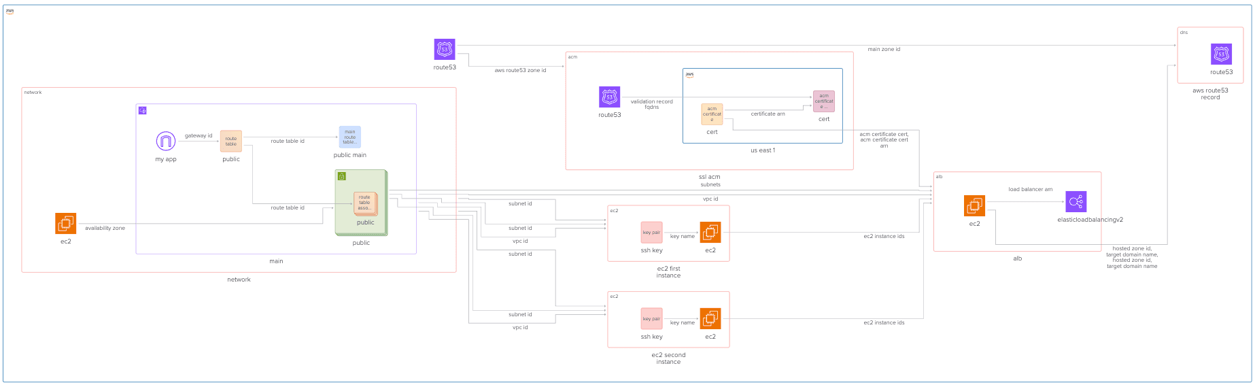Click the load balancer arn edge label
1255x387 pixels.
coord(1030,190)
